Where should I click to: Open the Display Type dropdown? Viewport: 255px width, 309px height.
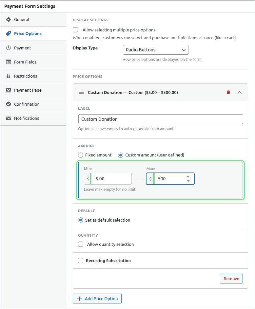pyautogui.click(x=155, y=50)
